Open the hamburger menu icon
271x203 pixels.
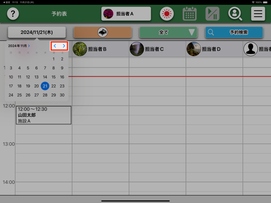pyautogui.click(x=258, y=14)
